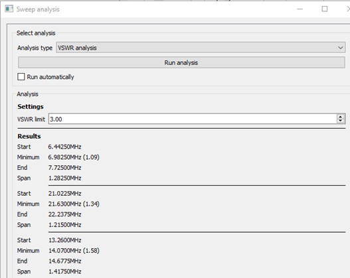Expand the VSWR analysis combo box arrow
Viewport: 350px width, 278px height.
(x=341, y=48)
